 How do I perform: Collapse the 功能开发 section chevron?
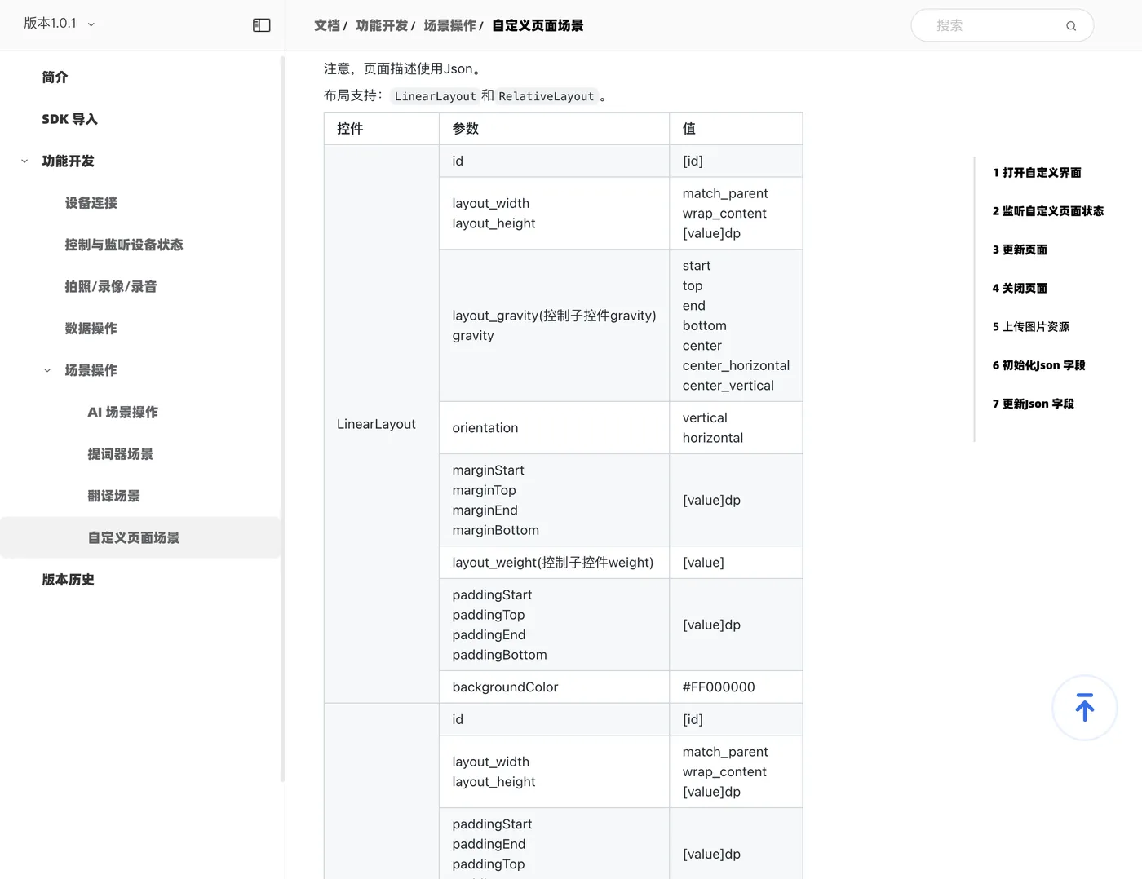point(24,161)
